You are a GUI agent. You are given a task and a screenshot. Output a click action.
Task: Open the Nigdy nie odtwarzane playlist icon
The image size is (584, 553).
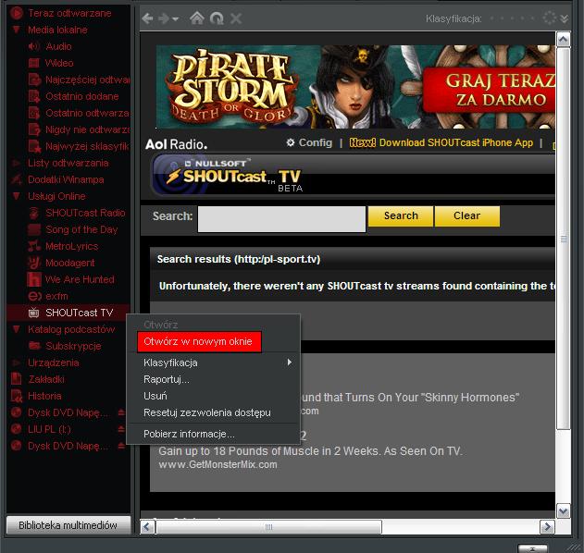coord(34,129)
